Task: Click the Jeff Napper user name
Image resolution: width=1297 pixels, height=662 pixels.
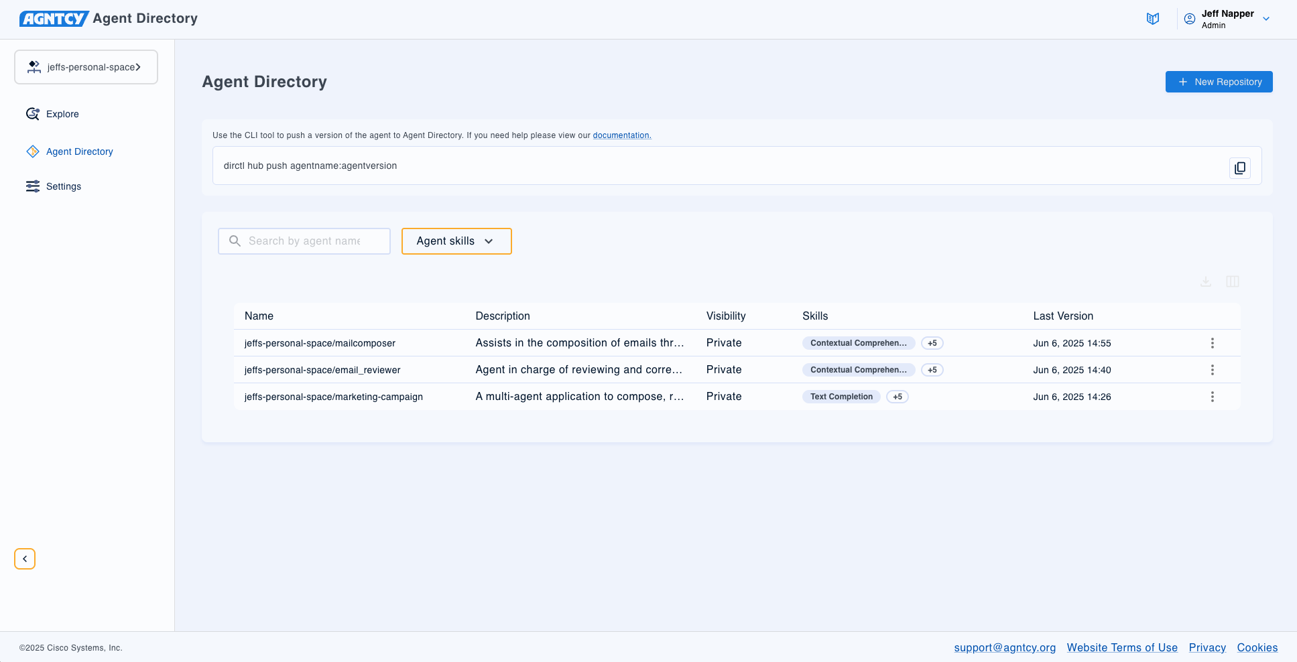Action: coord(1227,13)
